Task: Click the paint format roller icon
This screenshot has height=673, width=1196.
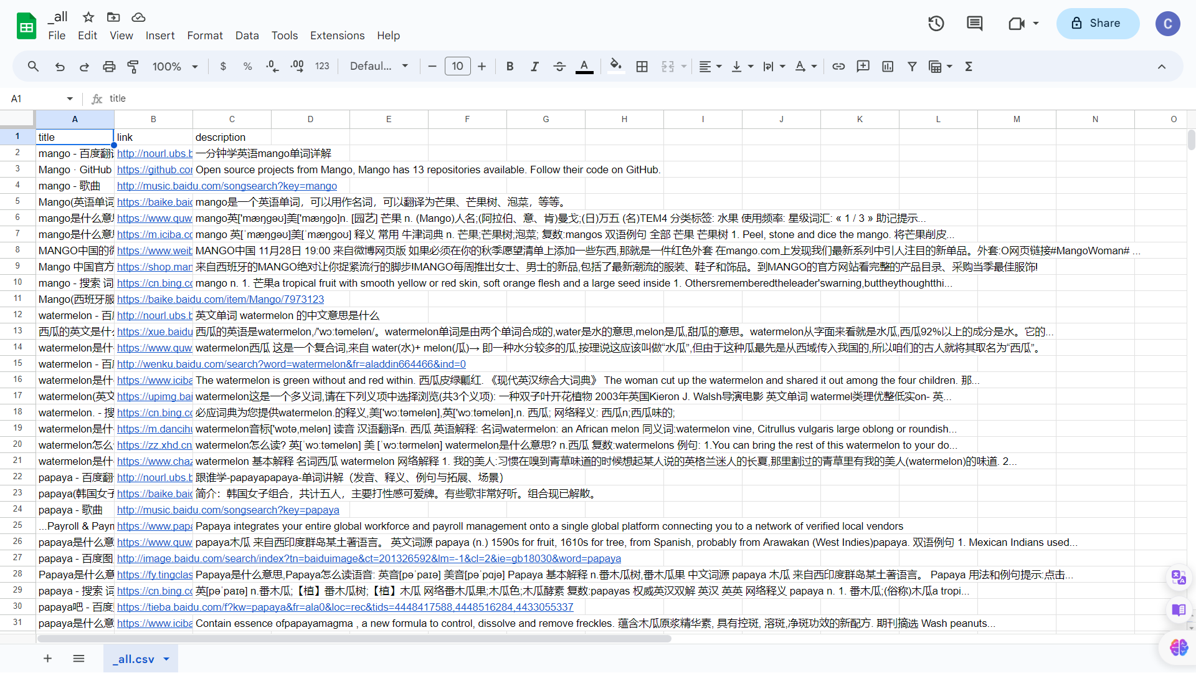Action: click(x=133, y=67)
